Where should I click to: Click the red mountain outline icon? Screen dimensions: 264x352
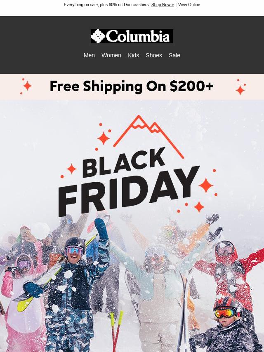click(x=148, y=137)
